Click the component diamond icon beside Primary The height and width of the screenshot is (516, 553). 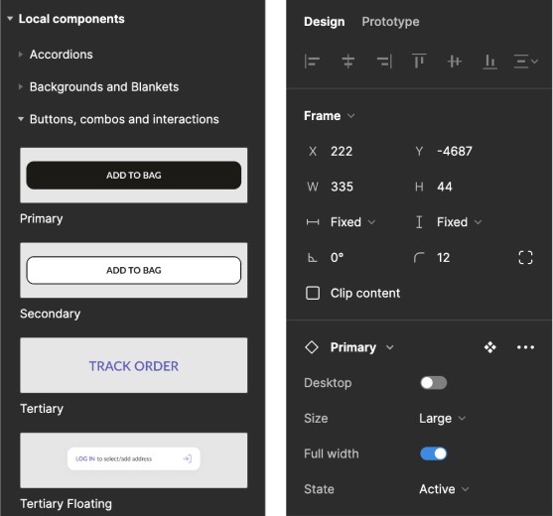tap(312, 347)
